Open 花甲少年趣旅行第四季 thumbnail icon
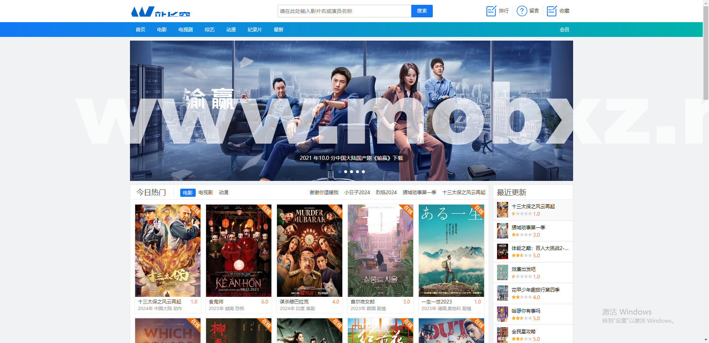This screenshot has height=343, width=709. pos(502,294)
